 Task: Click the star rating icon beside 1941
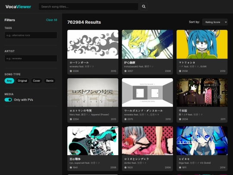(x=71, y=167)
